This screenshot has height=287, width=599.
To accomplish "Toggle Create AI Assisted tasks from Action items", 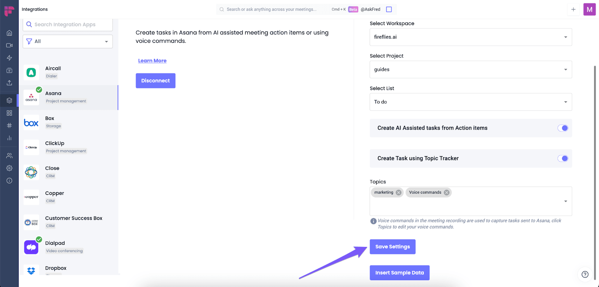I will 563,128.
